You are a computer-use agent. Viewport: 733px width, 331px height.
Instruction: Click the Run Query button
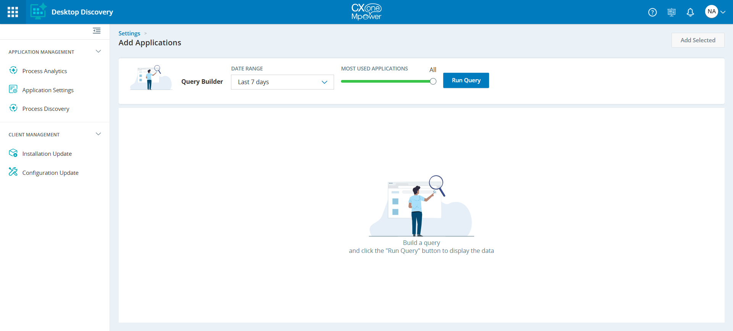click(466, 80)
